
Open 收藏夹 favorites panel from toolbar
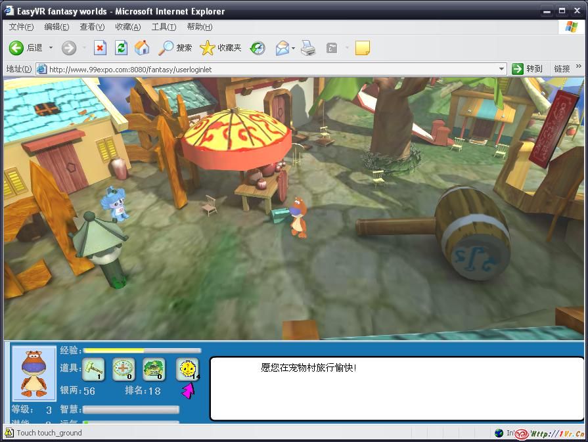(221, 48)
